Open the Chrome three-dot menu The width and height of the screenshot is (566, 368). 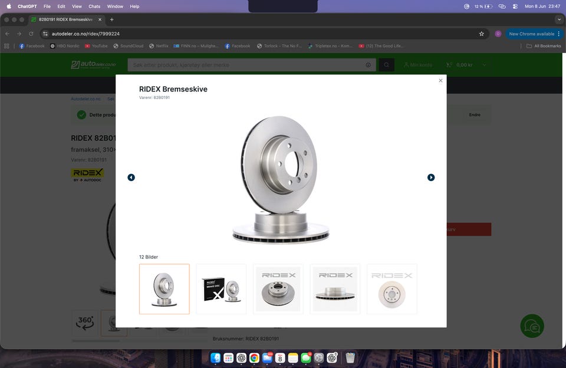(559, 34)
